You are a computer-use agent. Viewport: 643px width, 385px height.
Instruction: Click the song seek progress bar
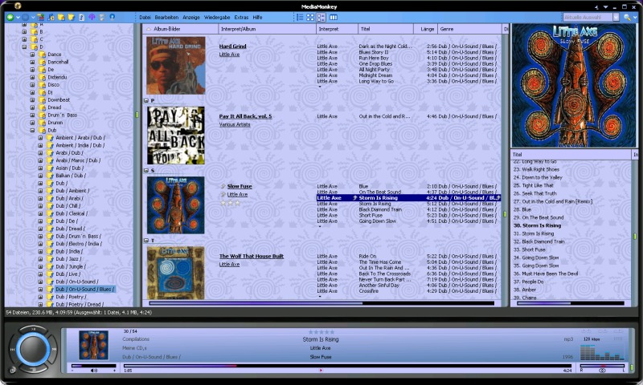(347, 366)
